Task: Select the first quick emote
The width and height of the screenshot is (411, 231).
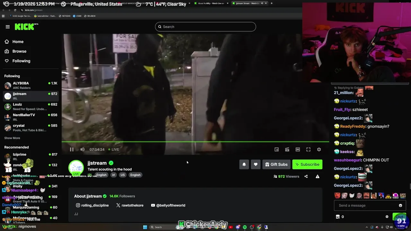Action: [337, 195]
